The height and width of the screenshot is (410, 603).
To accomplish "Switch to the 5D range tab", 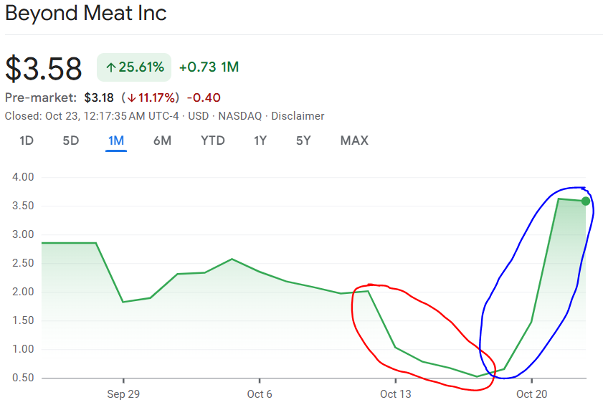I will [x=70, y=140].
